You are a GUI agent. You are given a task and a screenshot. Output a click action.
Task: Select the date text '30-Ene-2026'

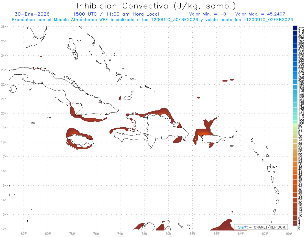point(32,14)
